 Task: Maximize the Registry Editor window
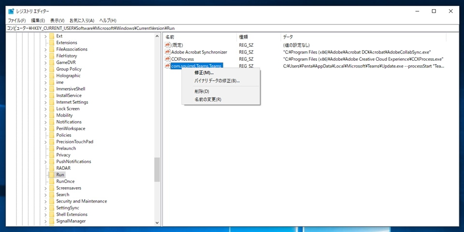pos(434,11)
